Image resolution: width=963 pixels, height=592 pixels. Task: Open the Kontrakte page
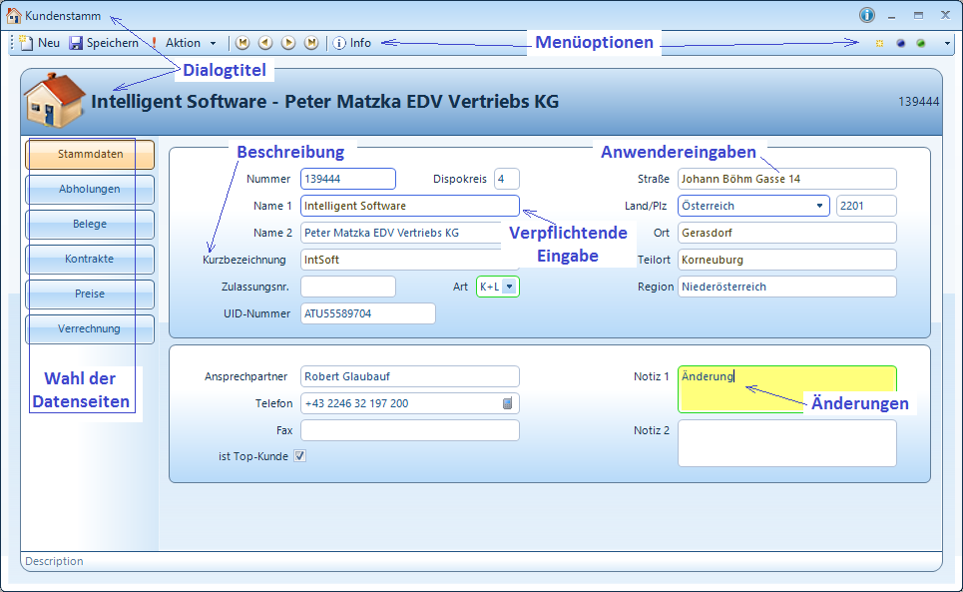click(90, 260)
